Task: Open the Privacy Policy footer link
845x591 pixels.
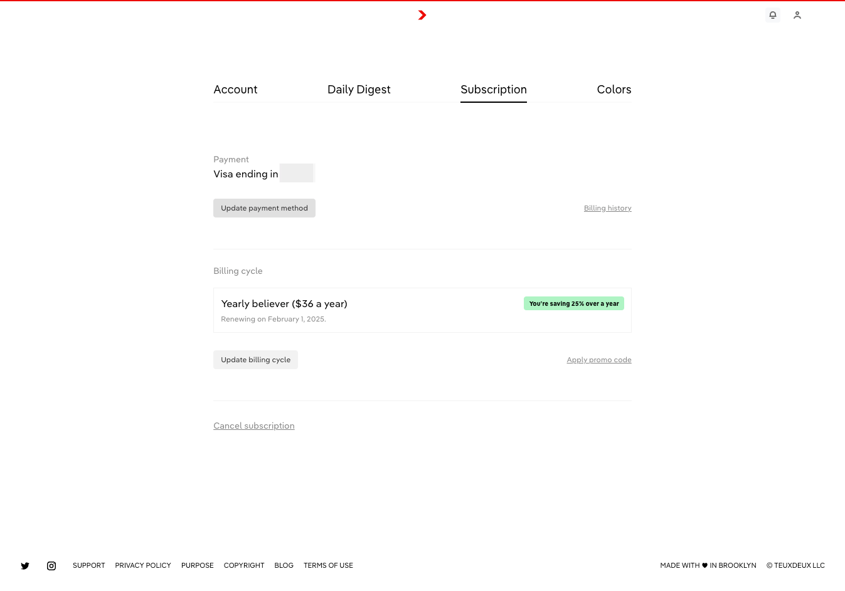Action: pyautogui.click(x=143, y=565)
